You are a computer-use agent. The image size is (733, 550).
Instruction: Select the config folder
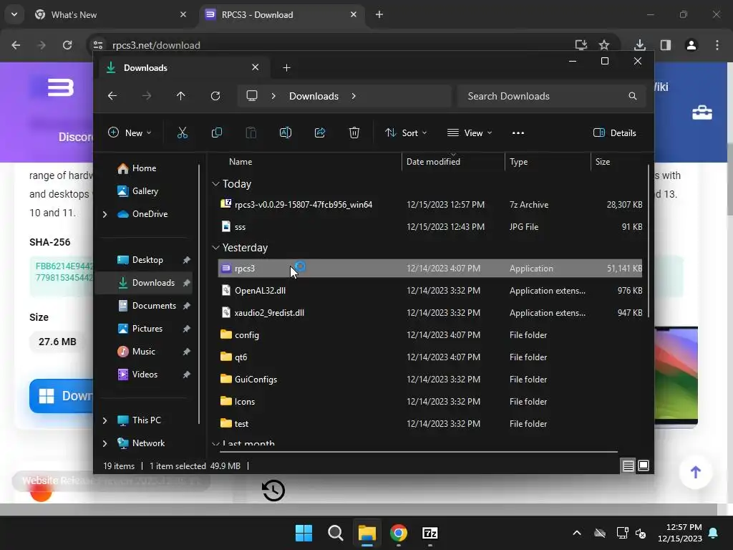tap(430, 335)
